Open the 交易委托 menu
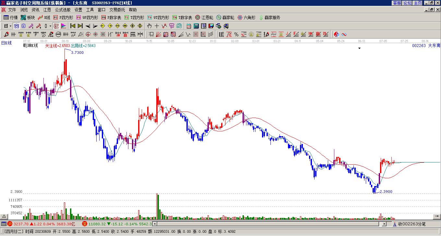Screen dimensions: 441x236 click(117, 10)
